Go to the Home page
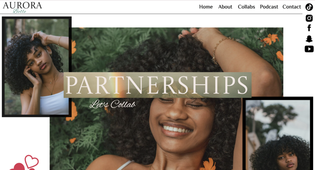315x170 pixels. pos(206,7)
